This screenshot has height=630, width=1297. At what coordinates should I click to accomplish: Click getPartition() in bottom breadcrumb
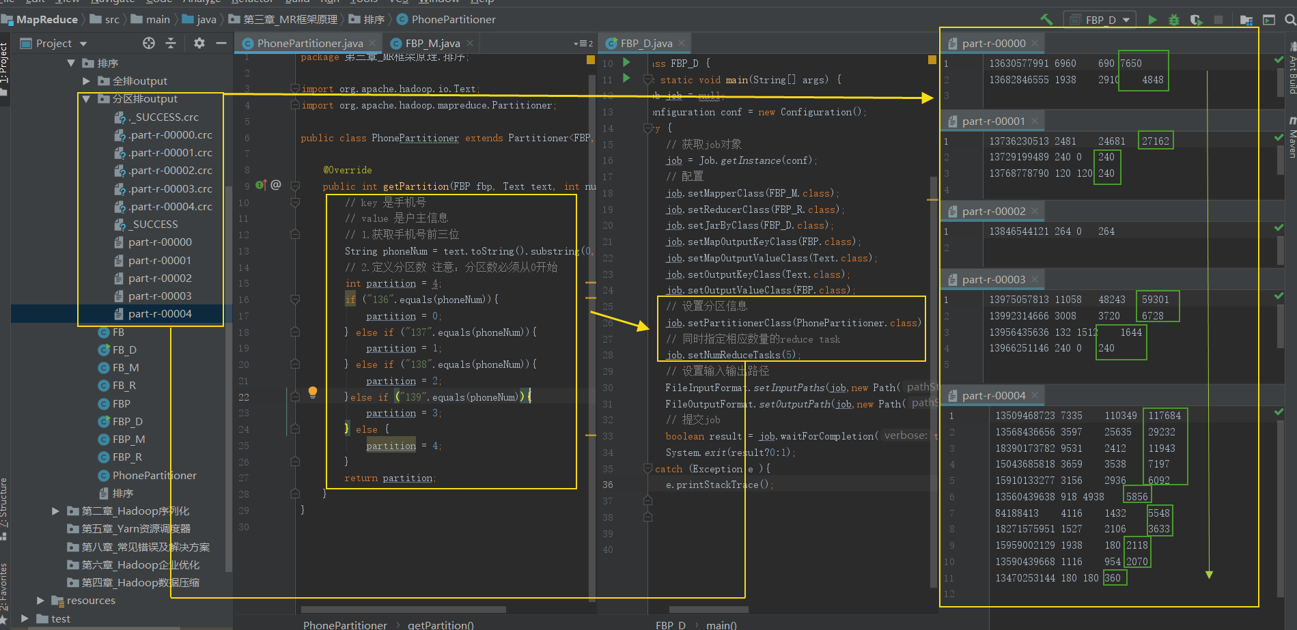click(x=441, y=625)
